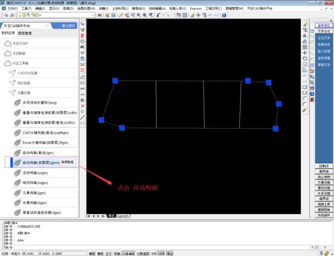Expand the 天空不动产 group
The width and height of the screenshot is (334, 256).
[x=24, y=43]
